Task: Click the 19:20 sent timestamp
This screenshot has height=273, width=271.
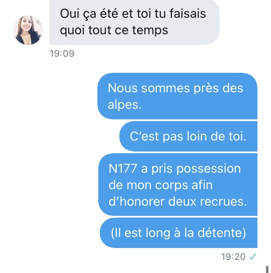Action: (x=233, y=256)
